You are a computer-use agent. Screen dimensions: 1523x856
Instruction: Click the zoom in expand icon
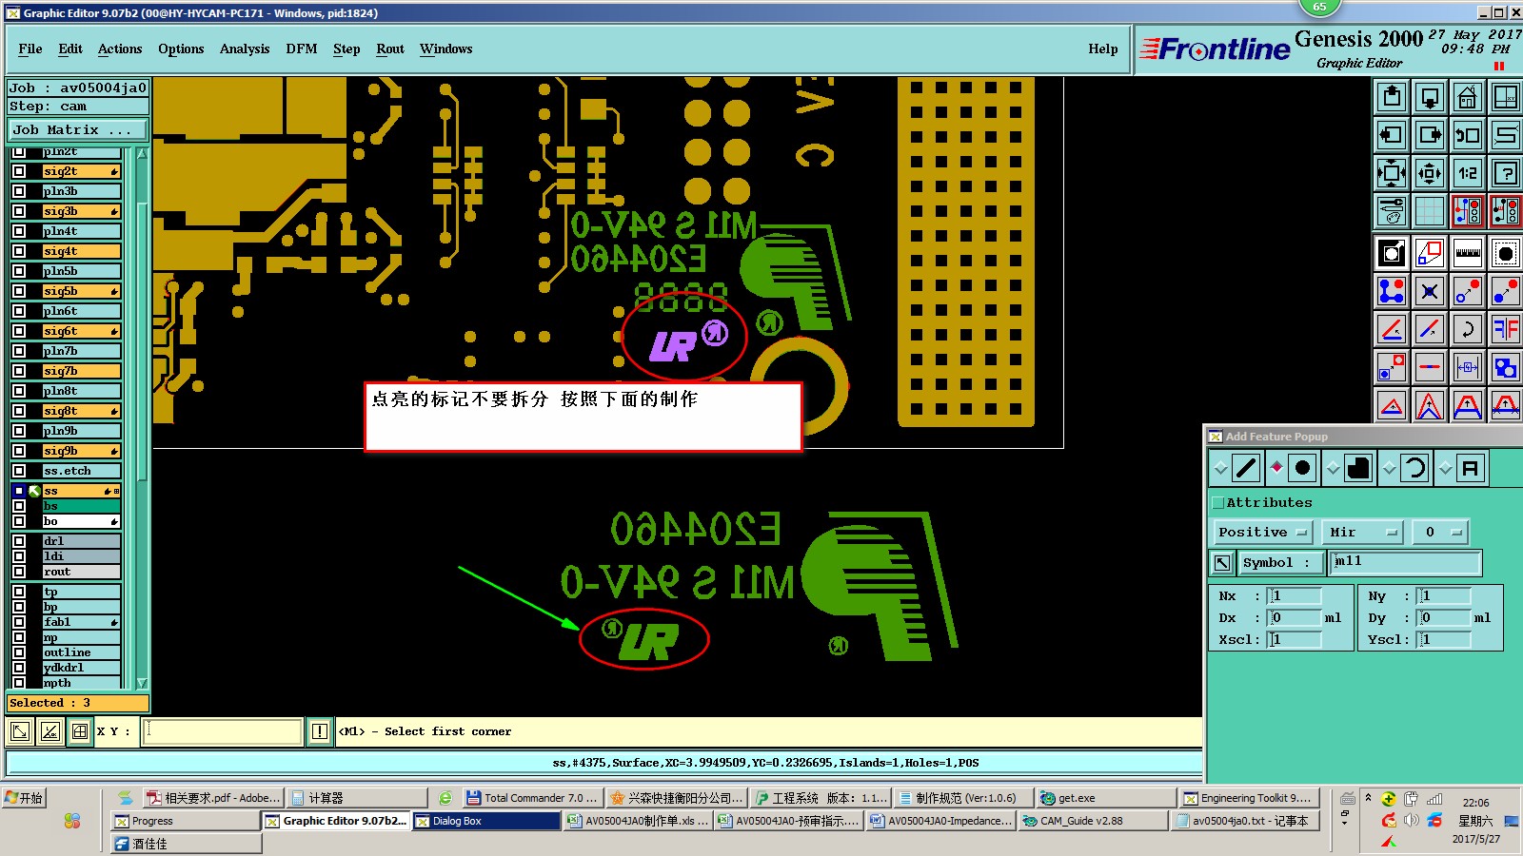pos(1392,173)
